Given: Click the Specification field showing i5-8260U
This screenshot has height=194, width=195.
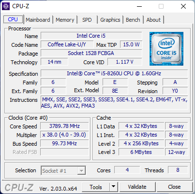Looking at the screenshot, I should (114, 73).
